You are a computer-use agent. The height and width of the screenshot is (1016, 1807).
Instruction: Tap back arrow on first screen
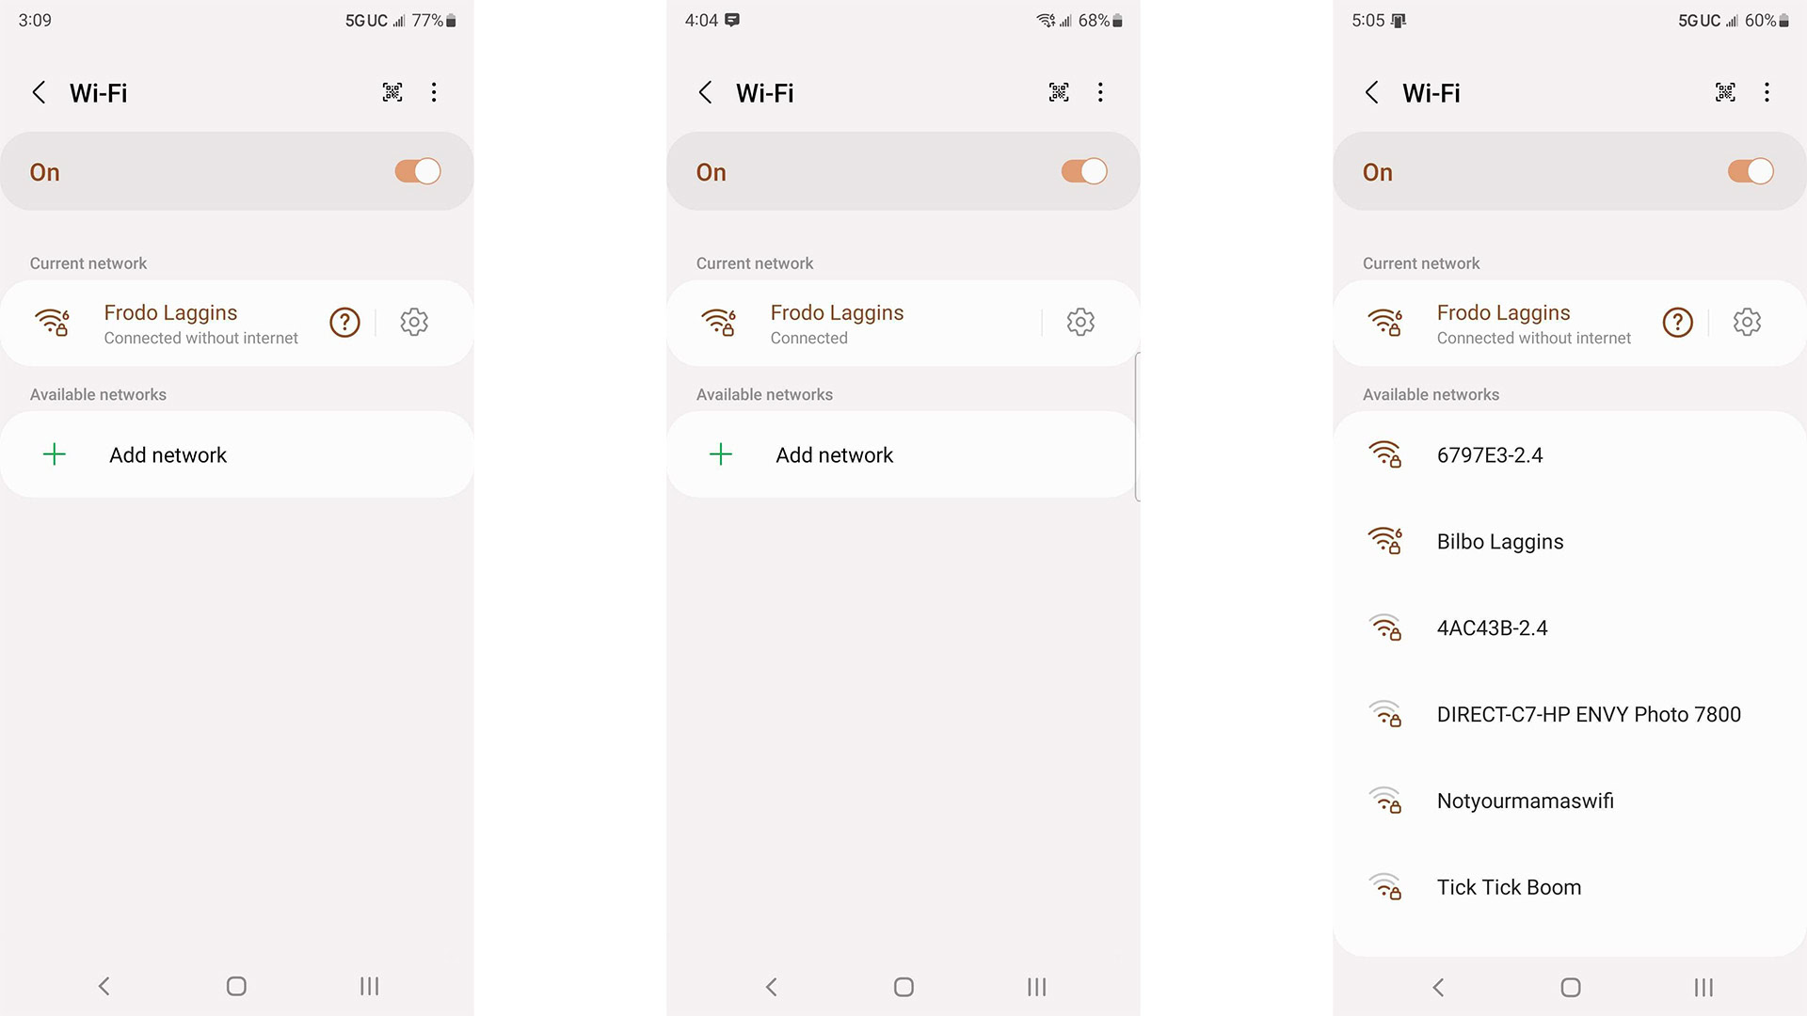[39, 92]
